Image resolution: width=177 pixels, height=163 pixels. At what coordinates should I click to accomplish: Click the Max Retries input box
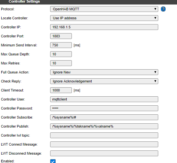61,63
